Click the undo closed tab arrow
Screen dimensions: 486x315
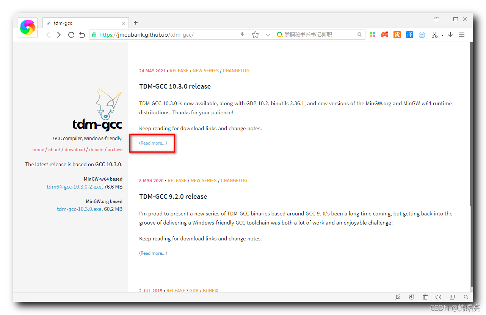tap(82, 35)
